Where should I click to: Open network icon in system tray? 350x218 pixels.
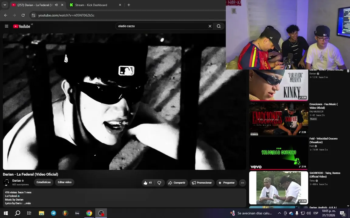tap(303, 213)
